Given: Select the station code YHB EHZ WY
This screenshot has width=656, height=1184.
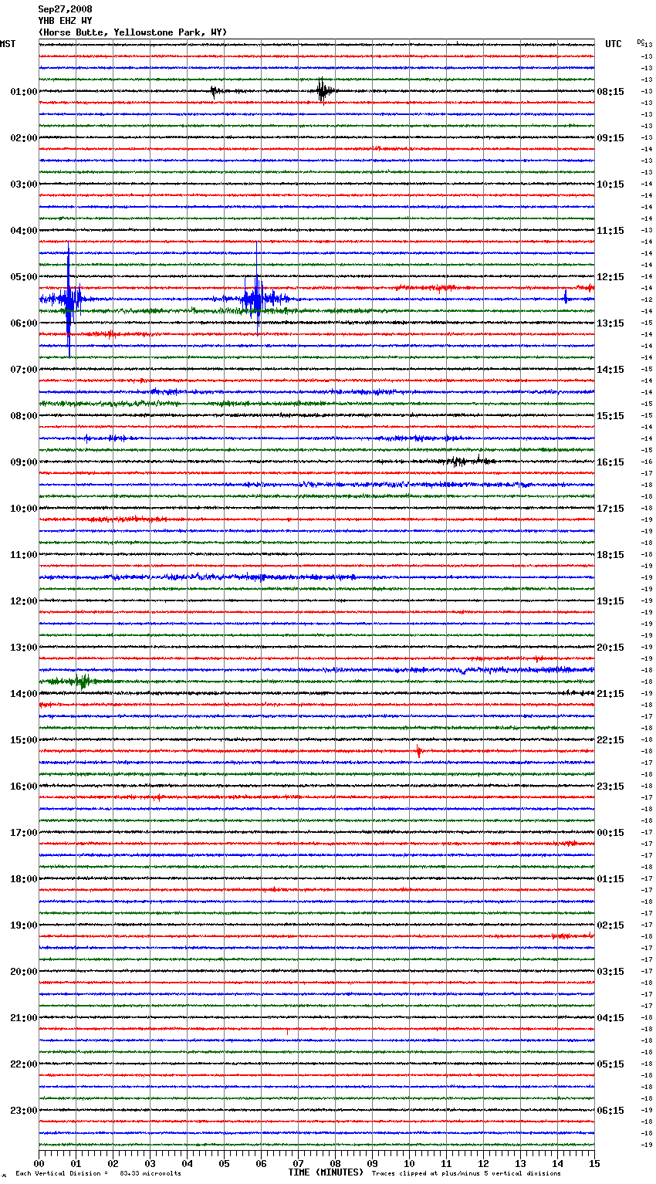Looking at the screenshot, I should pyautogui.click(x=65, y=21).
